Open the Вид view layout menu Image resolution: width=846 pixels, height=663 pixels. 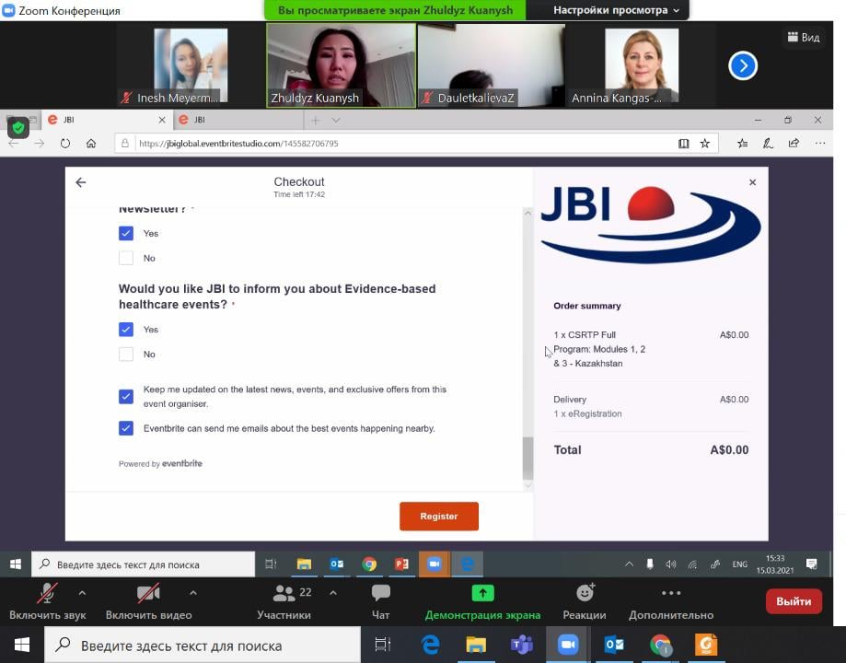pos(802,38)
